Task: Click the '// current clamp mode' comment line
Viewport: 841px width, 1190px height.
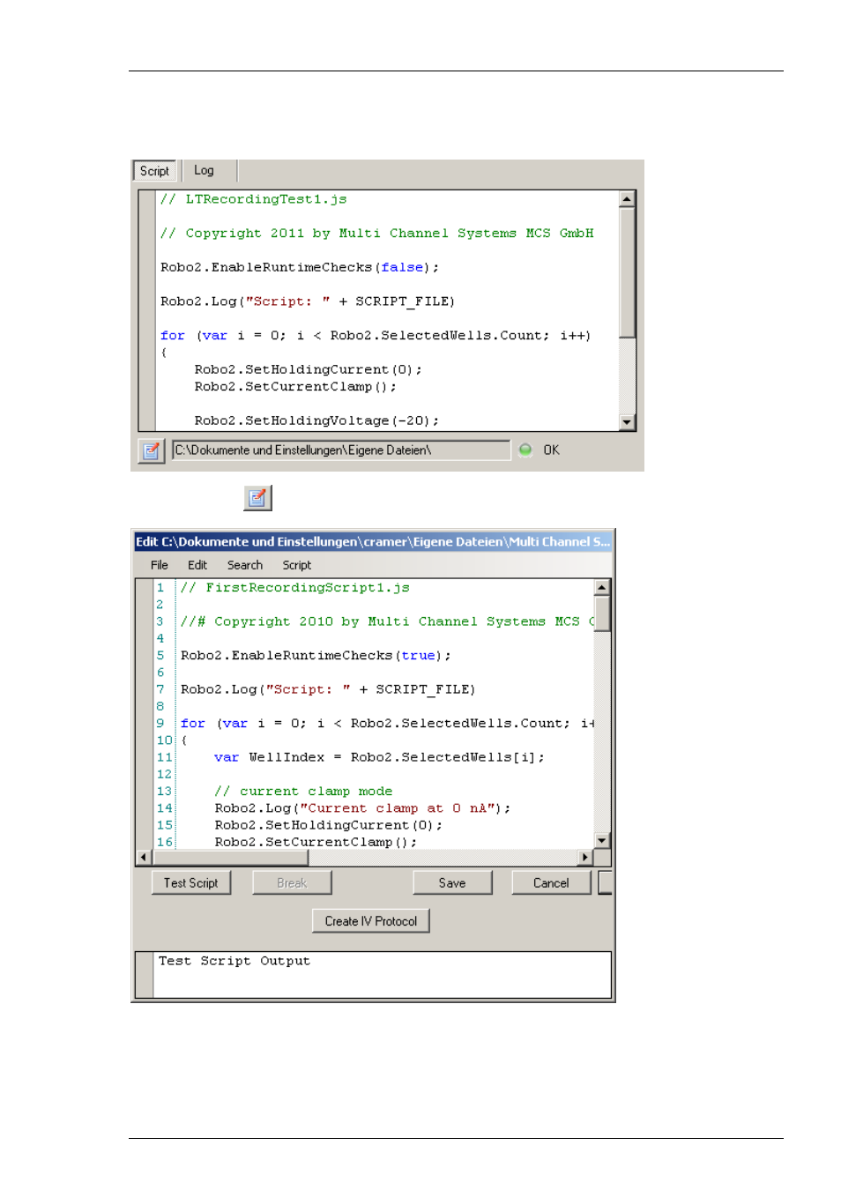Action: (303, 792)
